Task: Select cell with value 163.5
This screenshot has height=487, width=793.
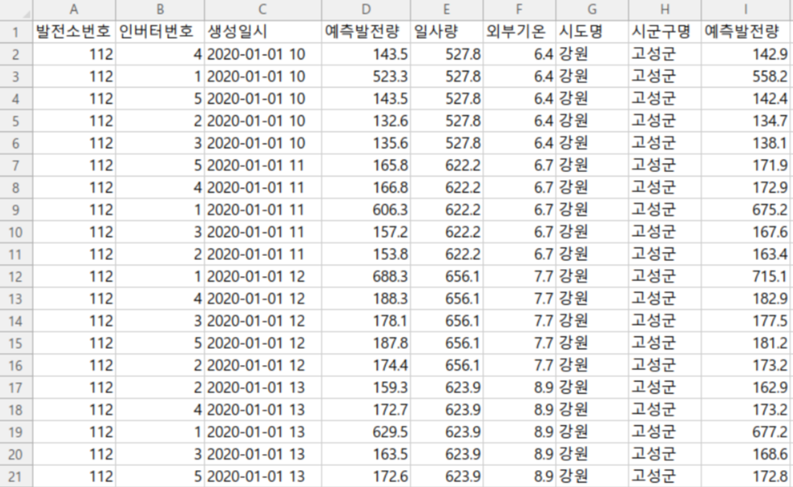Action: [x=366, y=455]
